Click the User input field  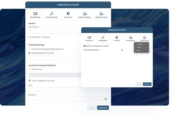point(68,90)
